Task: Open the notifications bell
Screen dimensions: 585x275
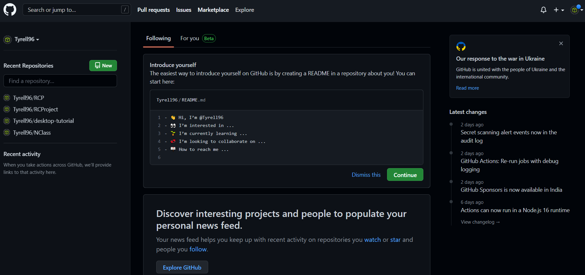Action: pos(544,10)
